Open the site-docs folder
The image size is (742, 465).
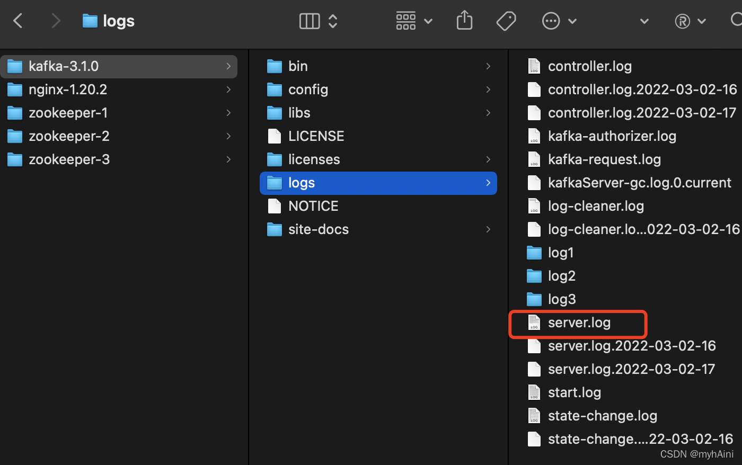click(378, 229)
